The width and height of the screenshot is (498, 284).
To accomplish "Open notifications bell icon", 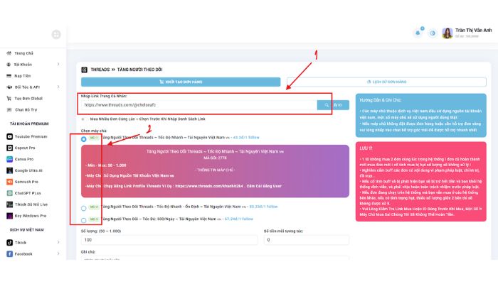I will pyautogui.click(x=418, y=33).
